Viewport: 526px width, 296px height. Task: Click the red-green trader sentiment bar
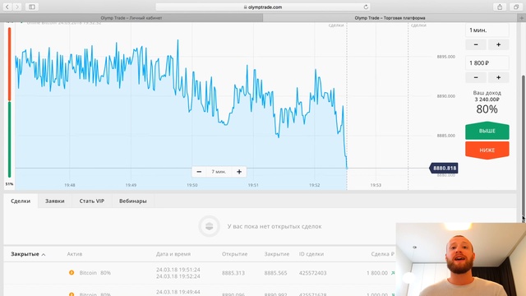pyautogui.click(x=9, y=102)
